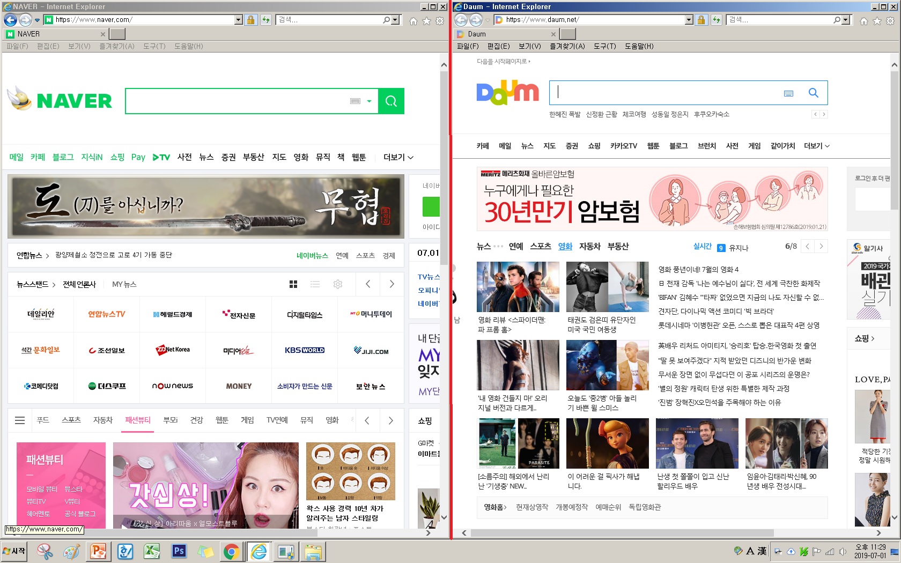Go to next Naver newsstand page
The image size is (901, 563).
392,284
